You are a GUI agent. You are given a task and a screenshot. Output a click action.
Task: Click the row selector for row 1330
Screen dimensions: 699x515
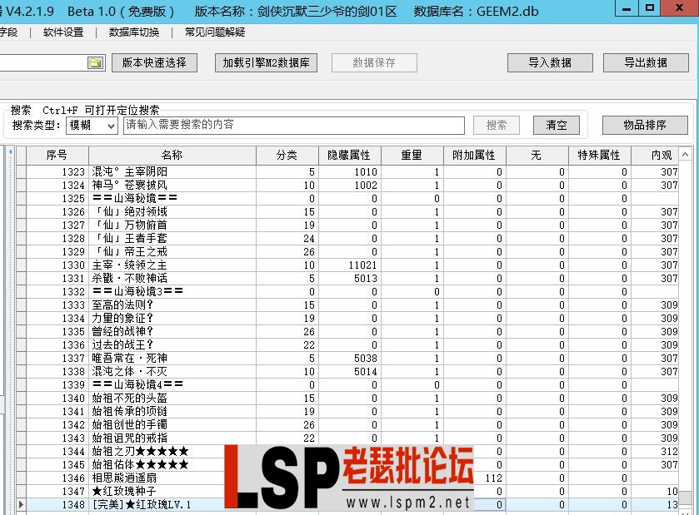[x=21, y=265]
